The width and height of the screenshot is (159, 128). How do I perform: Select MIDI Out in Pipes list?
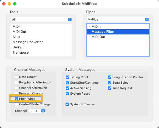click(118, 37)
